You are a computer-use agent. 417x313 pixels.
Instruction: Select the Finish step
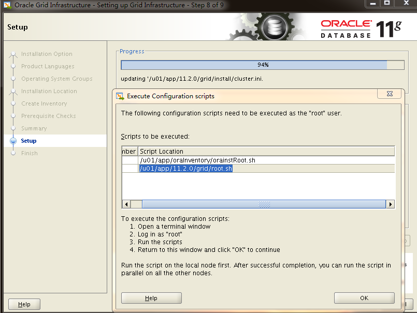29,153
